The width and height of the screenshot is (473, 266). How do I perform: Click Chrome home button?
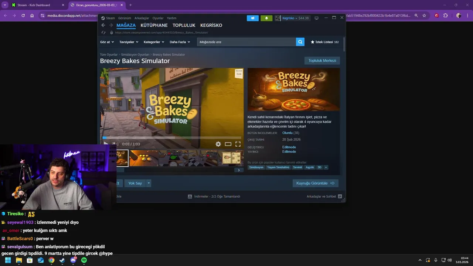(x=32, y=16)
